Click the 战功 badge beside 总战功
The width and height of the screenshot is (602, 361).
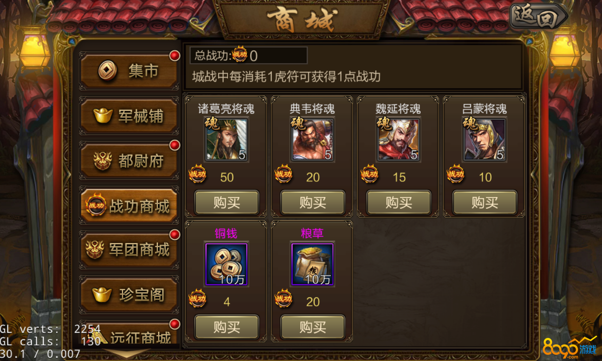240,55
